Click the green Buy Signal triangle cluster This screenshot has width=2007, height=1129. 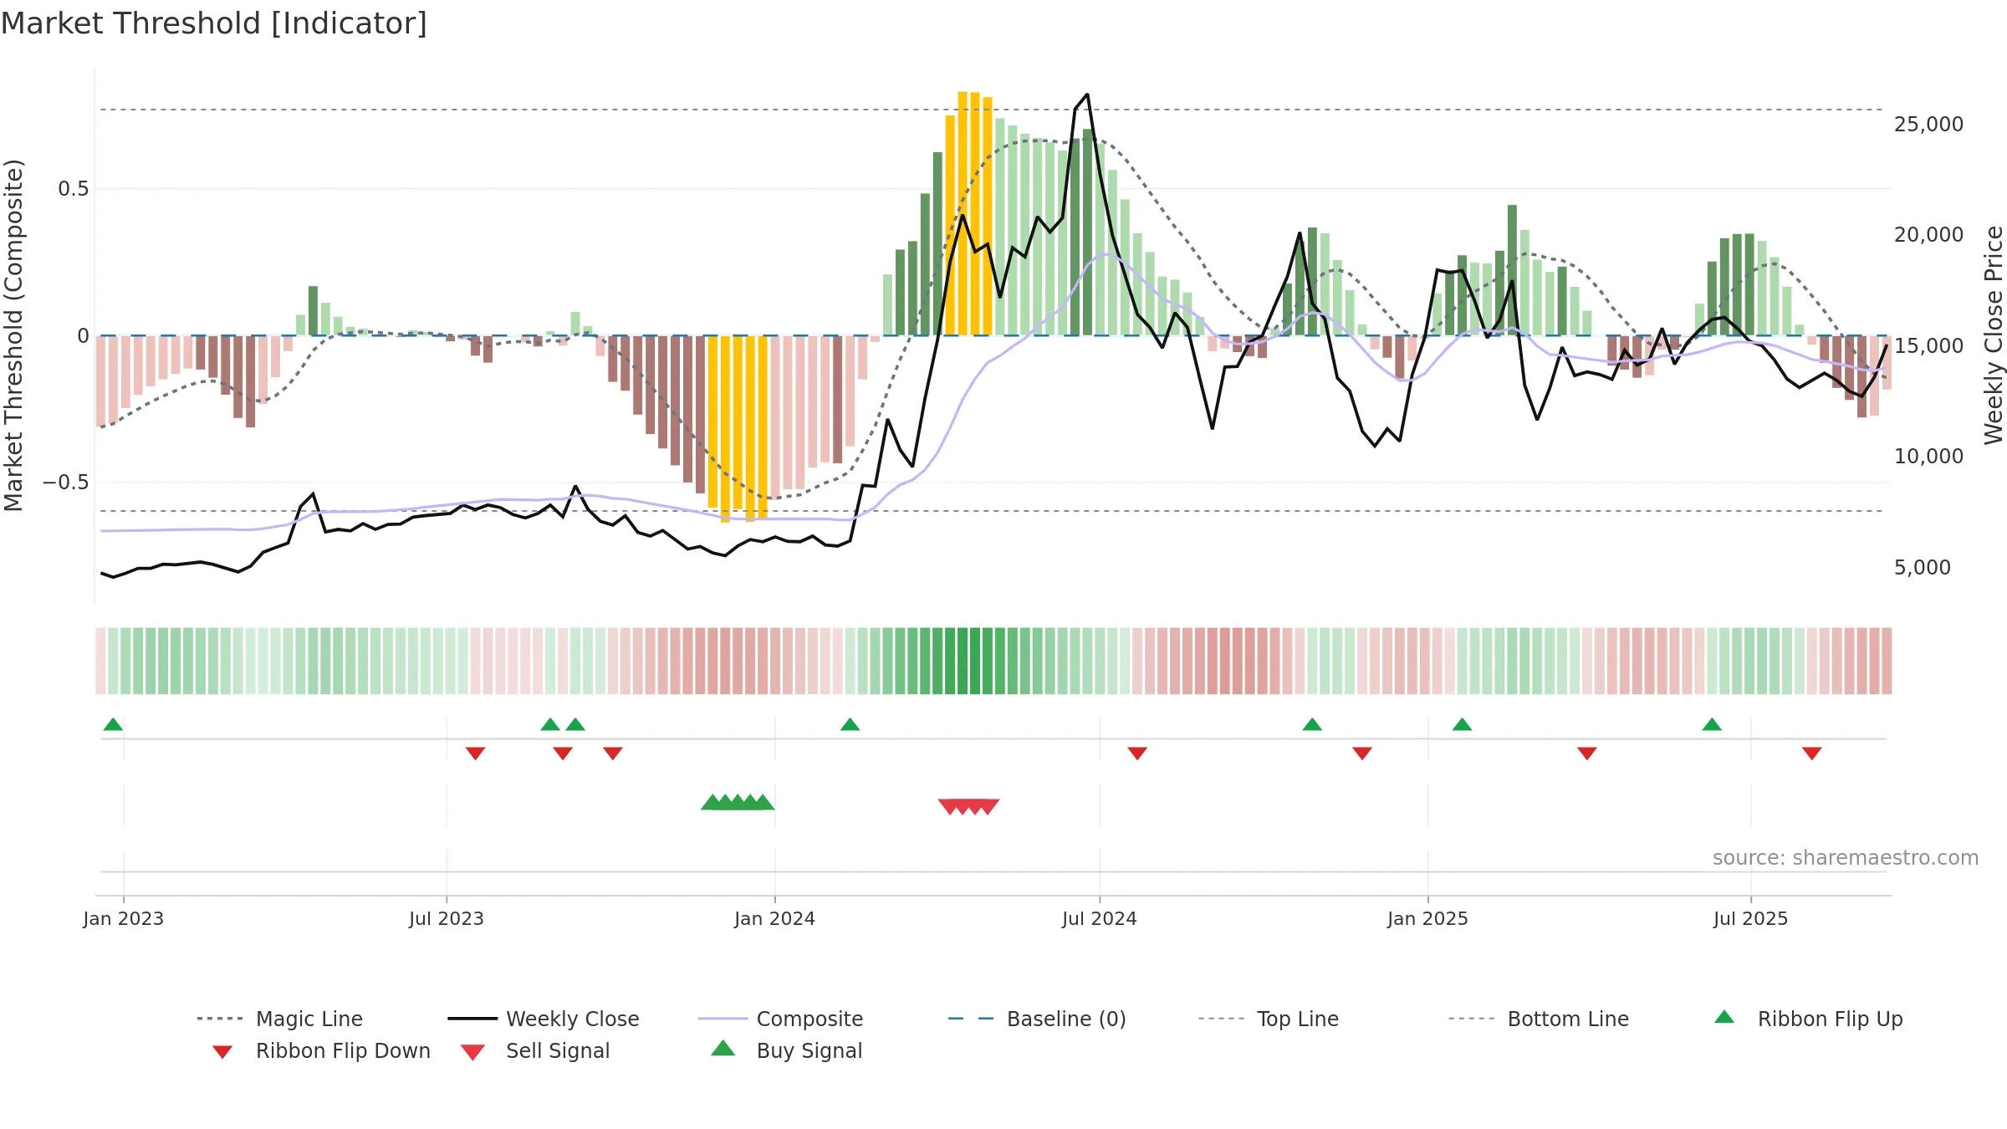(x=738, y=802)
